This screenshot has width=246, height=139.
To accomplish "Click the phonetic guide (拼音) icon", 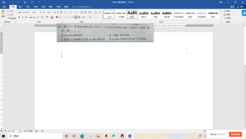I will click(x=58, y=12).
